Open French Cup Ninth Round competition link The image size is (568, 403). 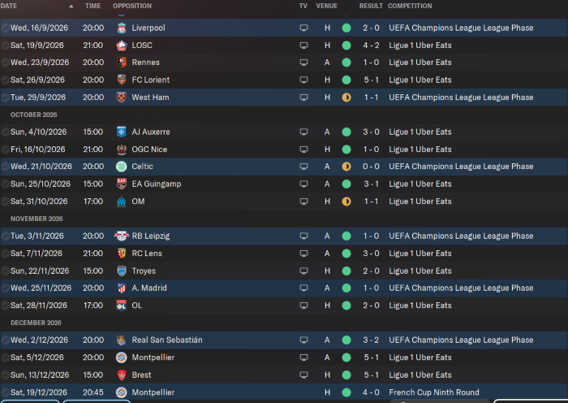tap(434, 392)
